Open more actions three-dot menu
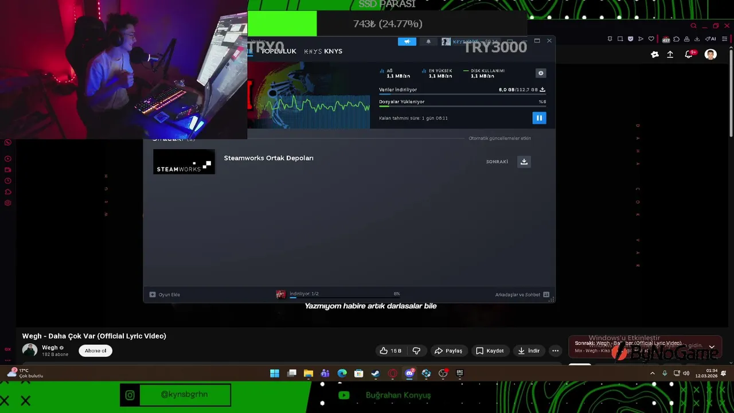The height and width of the screenshot is (413, 734). click(x=555, y=350)
